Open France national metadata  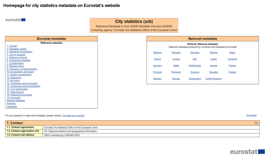point(157,59)
